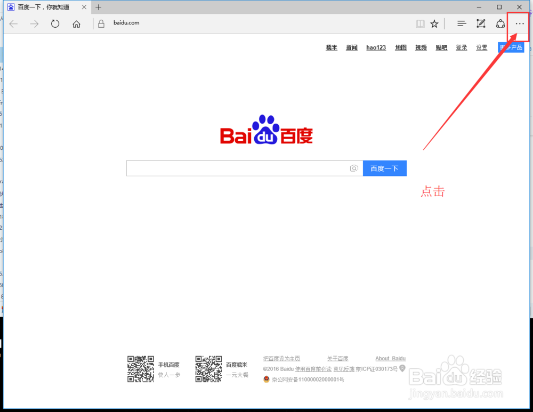This screenshot has width=533, height=412.
Task: Open the more actions ellipsis menu
Action: point(519,24)
